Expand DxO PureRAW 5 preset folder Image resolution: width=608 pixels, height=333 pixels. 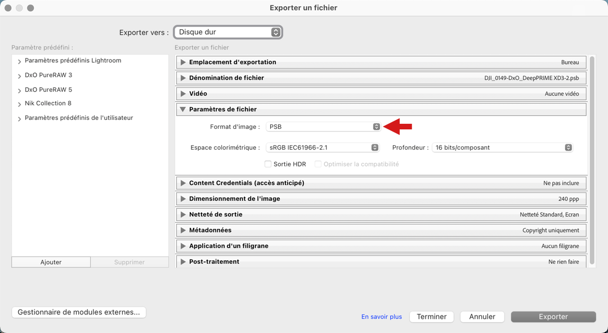pos(20,91)
